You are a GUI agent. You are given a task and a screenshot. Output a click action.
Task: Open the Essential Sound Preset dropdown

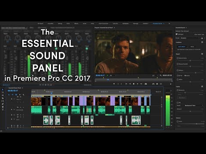[190, 38]
